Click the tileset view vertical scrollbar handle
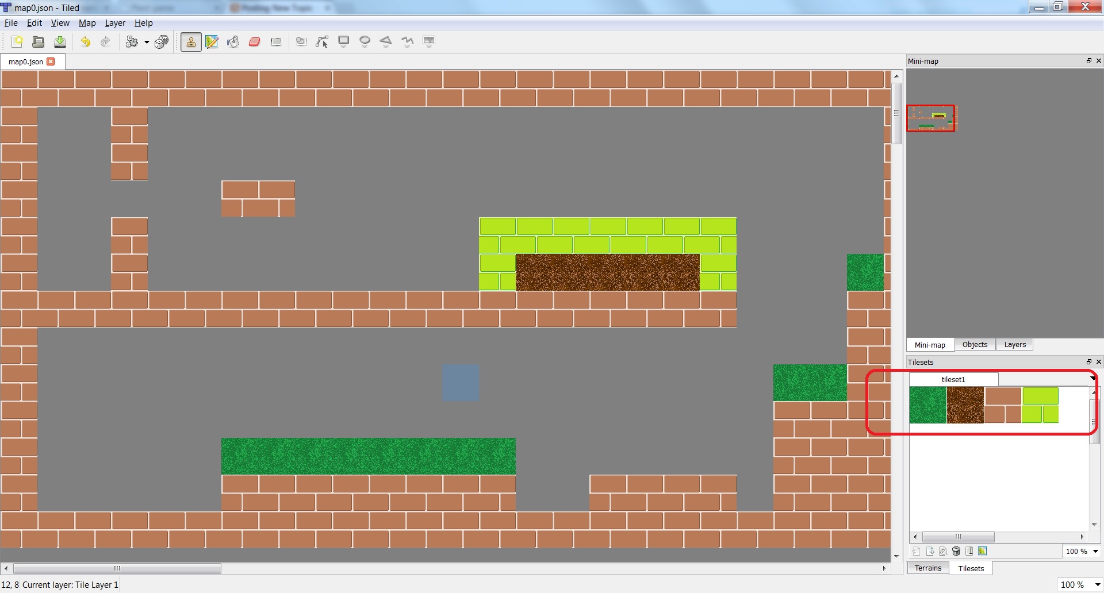The image size is (1104, 593). tap(1094, 422)
